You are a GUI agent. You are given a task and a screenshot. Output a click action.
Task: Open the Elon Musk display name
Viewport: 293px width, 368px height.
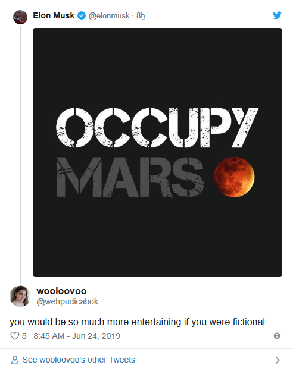tap(54, 15)
